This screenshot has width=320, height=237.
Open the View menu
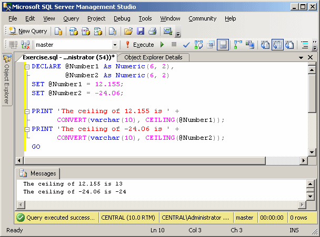(49, 18)
